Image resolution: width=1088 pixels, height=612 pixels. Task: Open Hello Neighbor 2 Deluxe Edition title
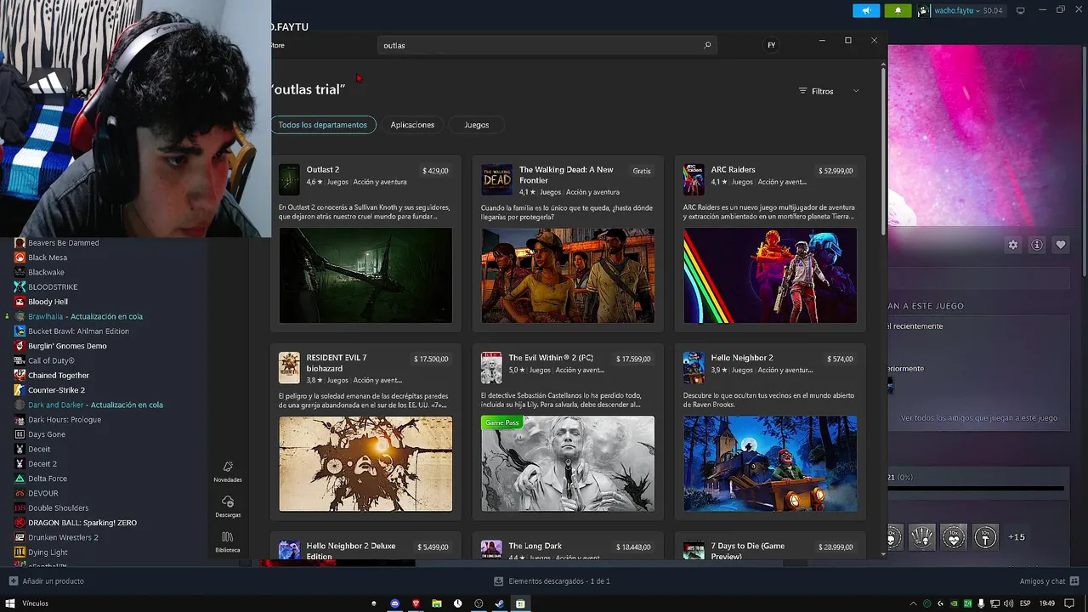click(351, 551)
